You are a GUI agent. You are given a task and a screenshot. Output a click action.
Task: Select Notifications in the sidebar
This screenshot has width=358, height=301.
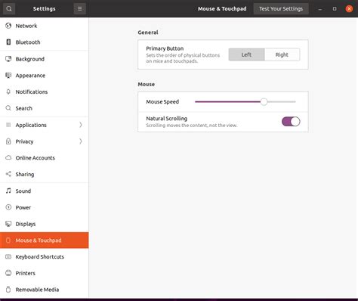coord(45,92)
